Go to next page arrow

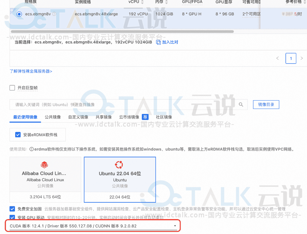pyautogui.click(x=302, y=58)
